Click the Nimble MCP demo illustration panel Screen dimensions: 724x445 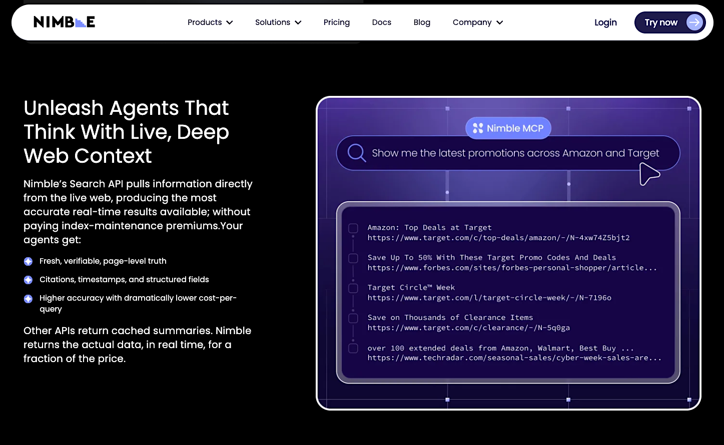point(508,253)
